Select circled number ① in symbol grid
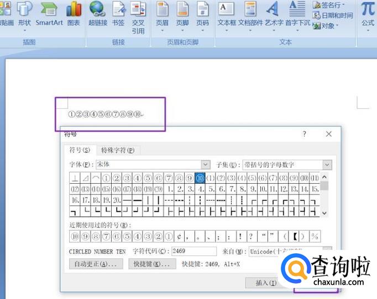 pos(106,178)
